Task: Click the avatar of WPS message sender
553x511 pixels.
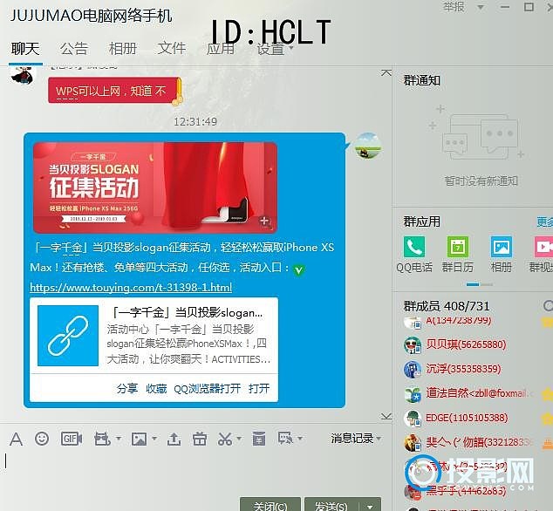Action: (x=22, y=75)
